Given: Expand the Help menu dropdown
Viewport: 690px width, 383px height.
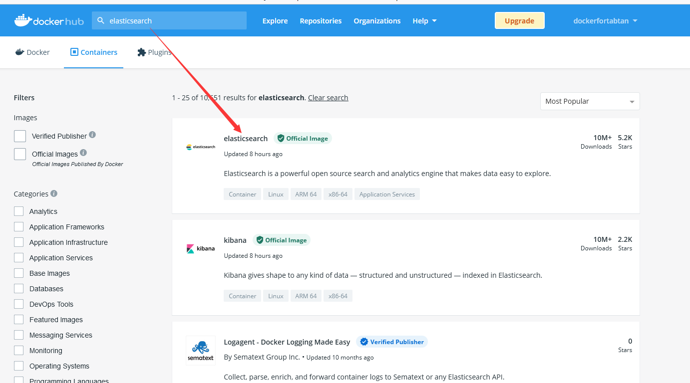Looking at the screenshot, I should (424, 21).
